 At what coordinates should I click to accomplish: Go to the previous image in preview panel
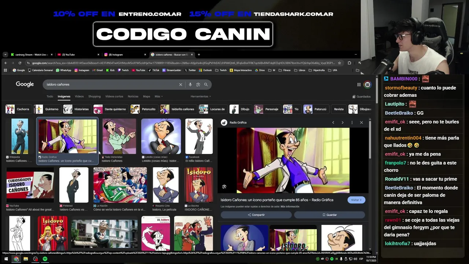pos(333,122)
